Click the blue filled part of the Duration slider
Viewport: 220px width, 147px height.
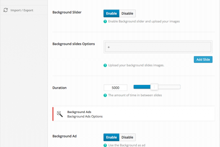pyautogui.click(x=142, y=87)
